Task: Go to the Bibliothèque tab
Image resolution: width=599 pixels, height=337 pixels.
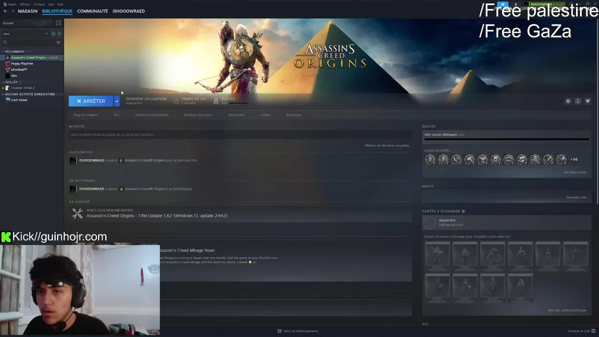Action: 57,11
